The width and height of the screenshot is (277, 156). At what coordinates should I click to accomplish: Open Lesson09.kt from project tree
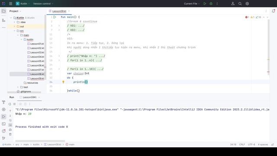[x=35, y=78]
